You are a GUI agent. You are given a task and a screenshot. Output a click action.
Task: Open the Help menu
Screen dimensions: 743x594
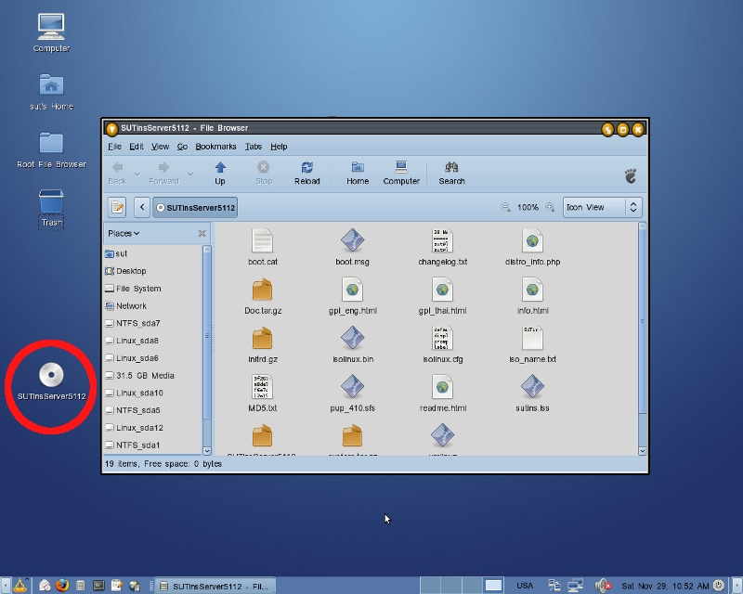(279, 147)
